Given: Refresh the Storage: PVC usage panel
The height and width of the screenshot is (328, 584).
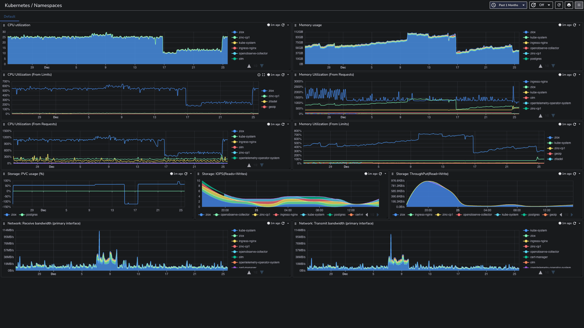Looking at the screenshot, I should (186, 174).
